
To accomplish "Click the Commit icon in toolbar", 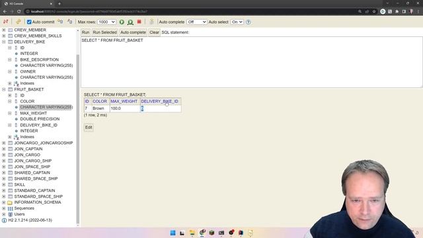I will (69, 22).
